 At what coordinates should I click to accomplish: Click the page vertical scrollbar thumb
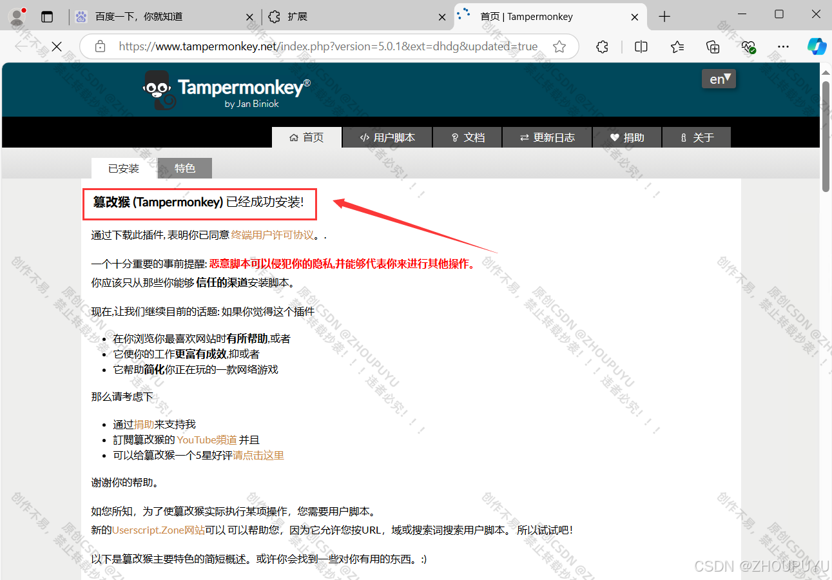tap(826, 135)
